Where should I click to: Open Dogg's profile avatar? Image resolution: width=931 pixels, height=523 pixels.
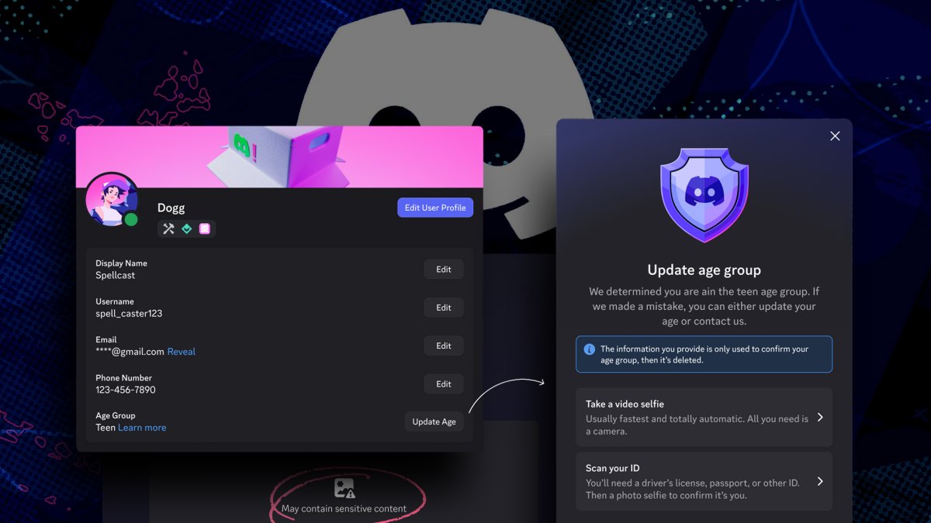coord(111,200)
